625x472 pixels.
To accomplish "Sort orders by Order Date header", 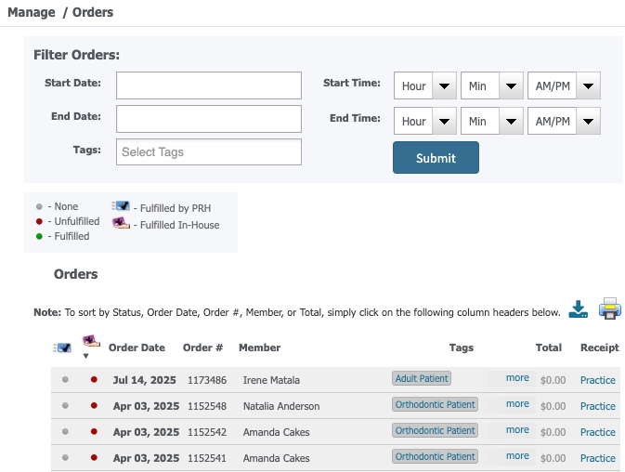I will [137, 347].
